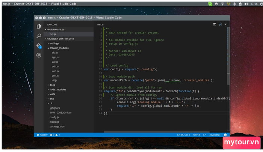Viewport: 263px width, 152px height.
Task: Open the Explorer view icon
Action: (39, 26)
